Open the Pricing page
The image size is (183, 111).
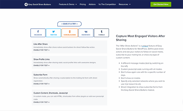pos(83,4)
